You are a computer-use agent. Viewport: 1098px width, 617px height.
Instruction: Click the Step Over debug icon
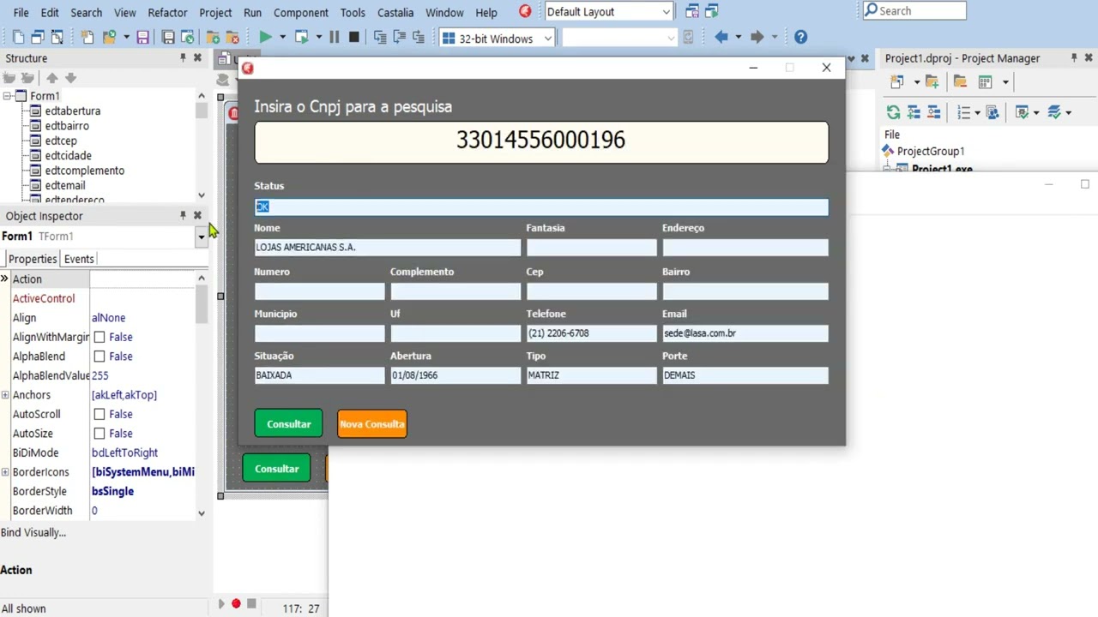[399, 38]
